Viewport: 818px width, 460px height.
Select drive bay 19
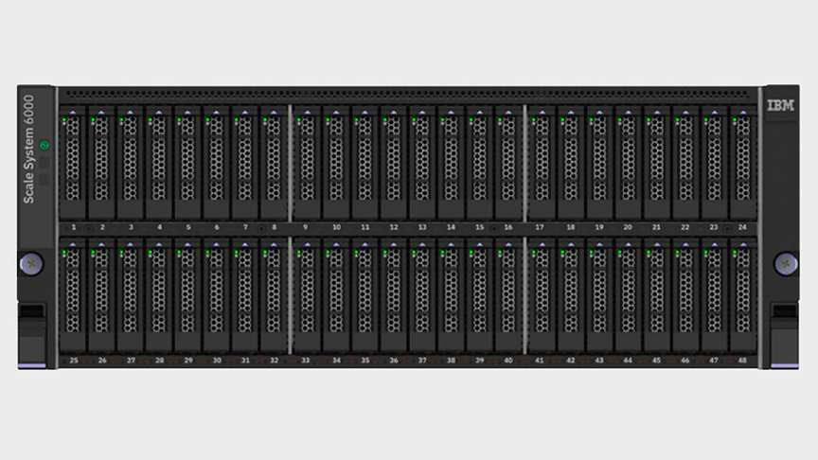(x=600, y=164)
